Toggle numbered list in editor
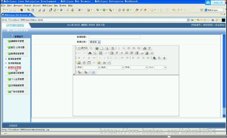 click(x=111, y=58)
